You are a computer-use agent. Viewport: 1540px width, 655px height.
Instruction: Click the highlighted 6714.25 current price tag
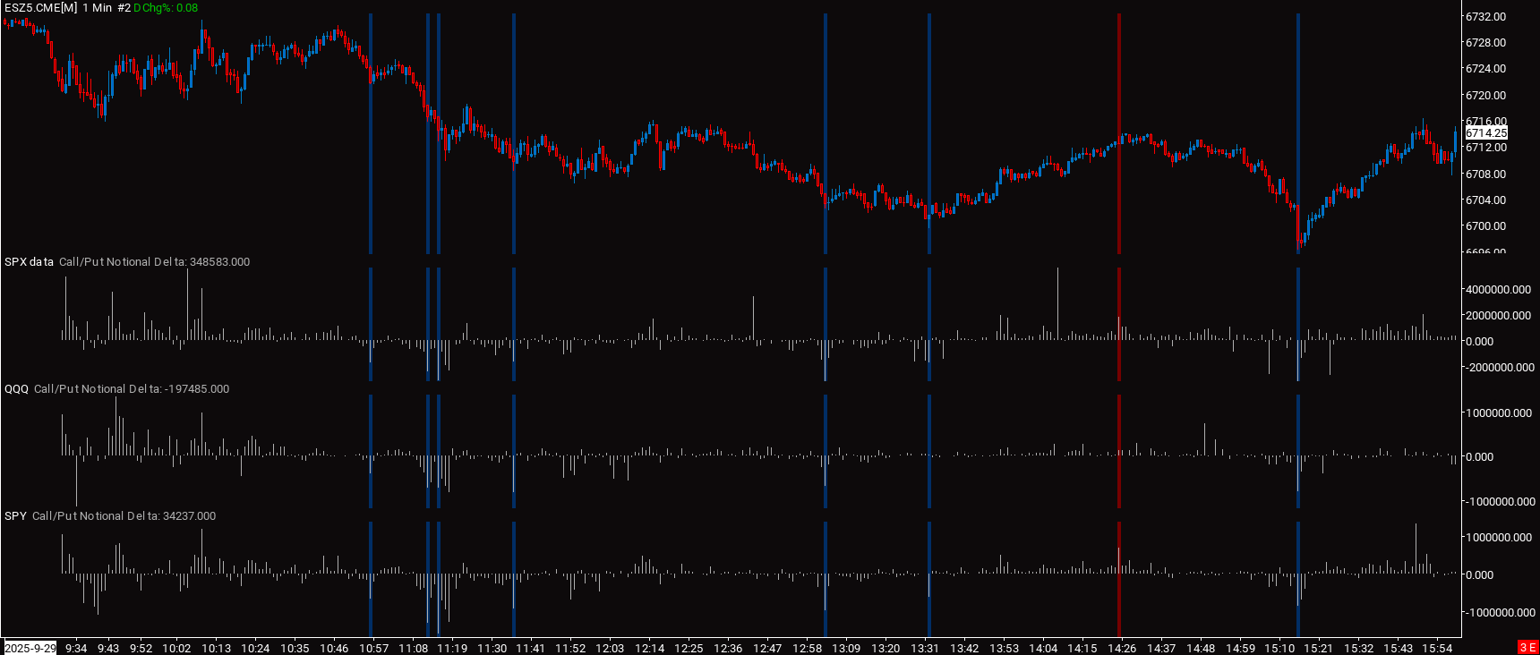pyautogui.click(x=1485, y=133)
